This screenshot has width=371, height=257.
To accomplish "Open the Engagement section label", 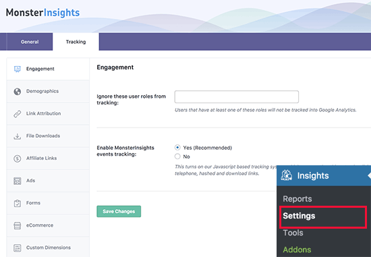I will pyautogui.click(x=40, y=69).
